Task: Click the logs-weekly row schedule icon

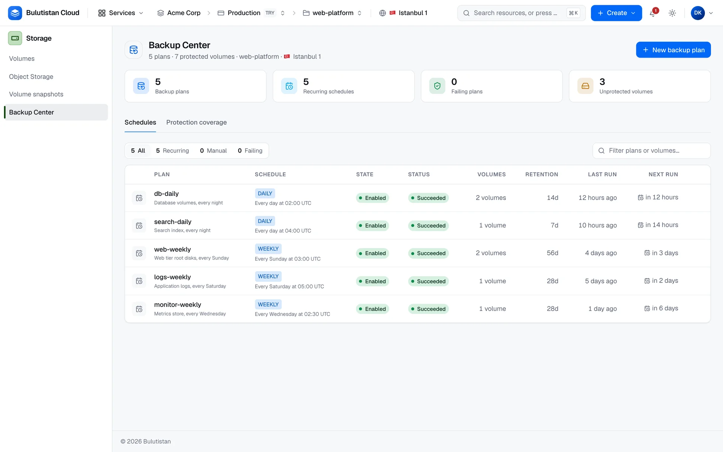Action: 139,281
